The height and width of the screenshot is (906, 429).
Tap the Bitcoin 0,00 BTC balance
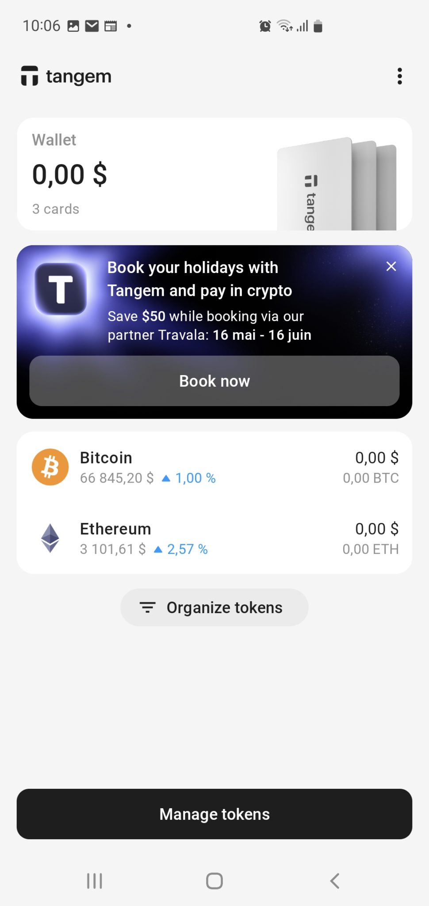pyautogui.click(x=371, y=478)
